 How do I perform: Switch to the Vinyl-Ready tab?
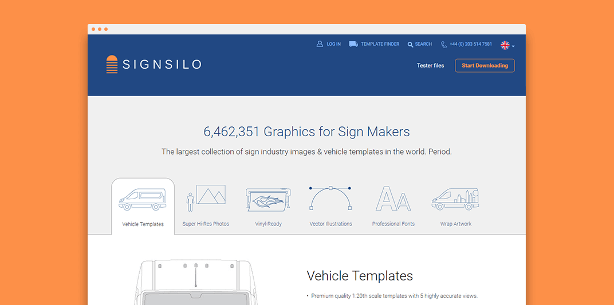point(268,224)
